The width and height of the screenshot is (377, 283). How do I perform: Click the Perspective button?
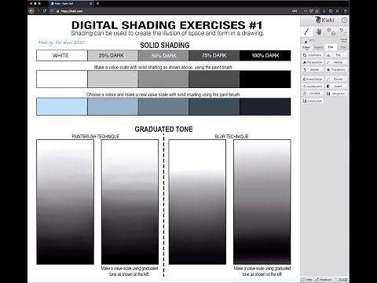(313, 62)
